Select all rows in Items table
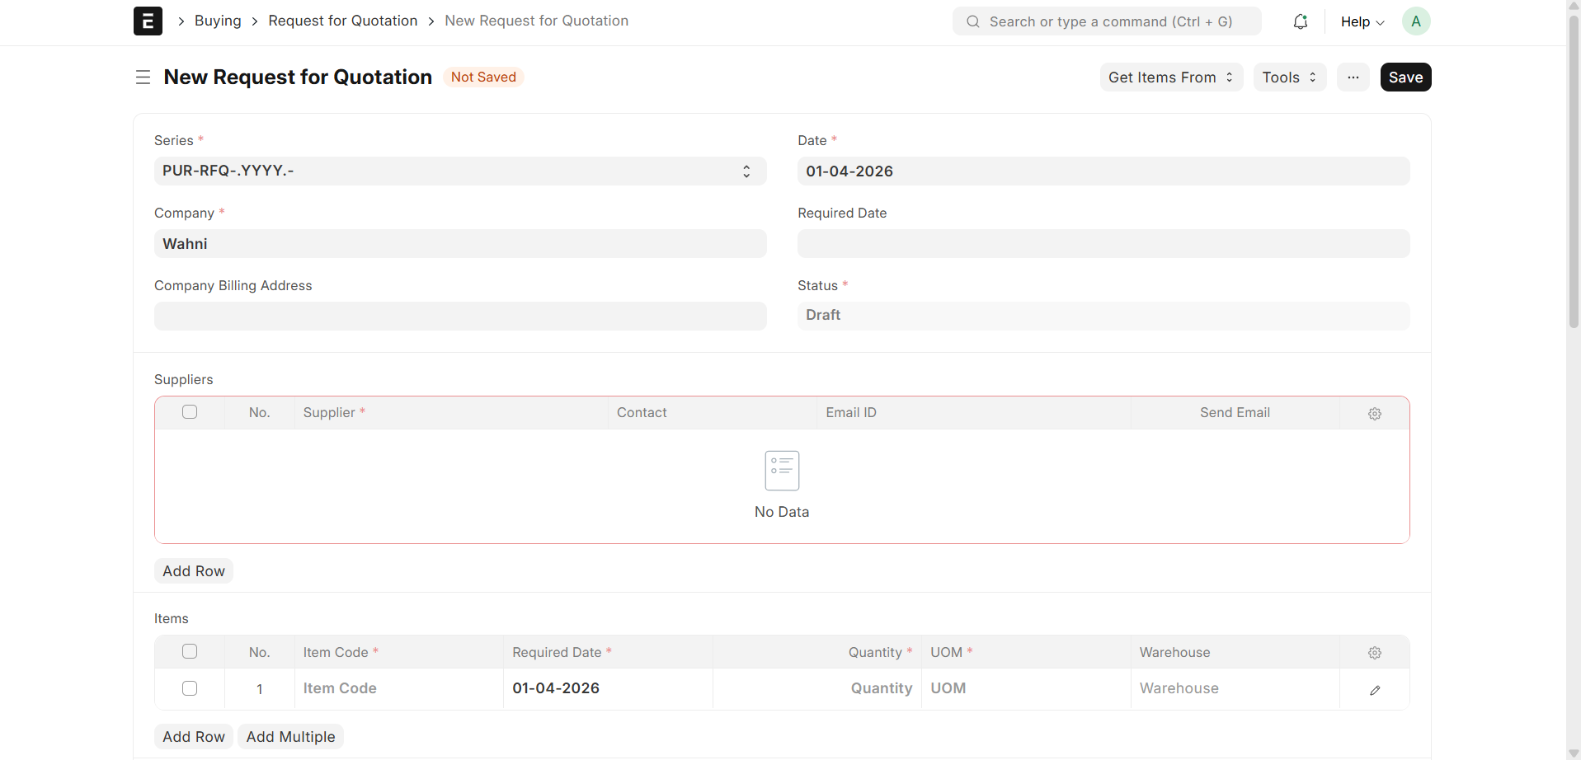 [x=190, y=651]
